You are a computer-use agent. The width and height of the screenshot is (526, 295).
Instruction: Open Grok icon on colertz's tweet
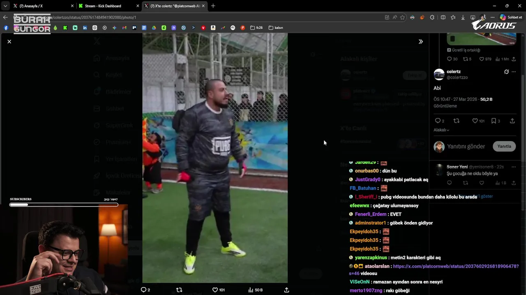click(x=506, y=72)
